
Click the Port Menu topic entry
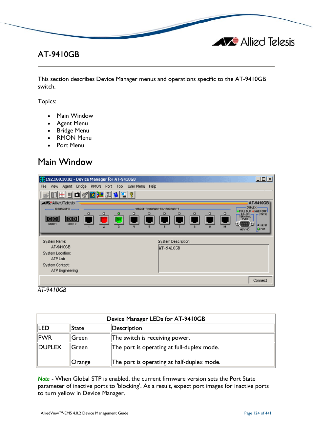pyautogui.click(x=70, y=145)
